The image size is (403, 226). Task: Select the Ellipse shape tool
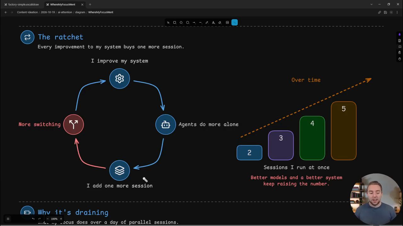(188, 23)
